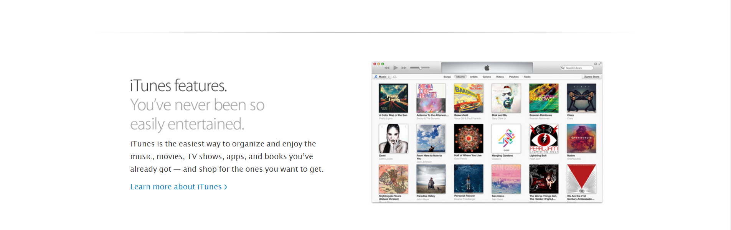731x230 pixels.
Task: Click the rewind (previous track) icon
Action: pyautogui.click(x=387, y=68)
